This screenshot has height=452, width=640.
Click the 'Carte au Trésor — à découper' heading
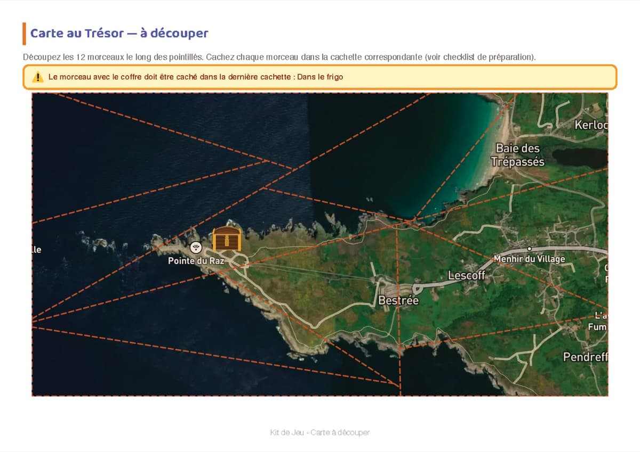pos(119,33)
